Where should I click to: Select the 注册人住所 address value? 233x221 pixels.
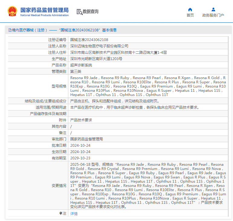coord(118,53)
